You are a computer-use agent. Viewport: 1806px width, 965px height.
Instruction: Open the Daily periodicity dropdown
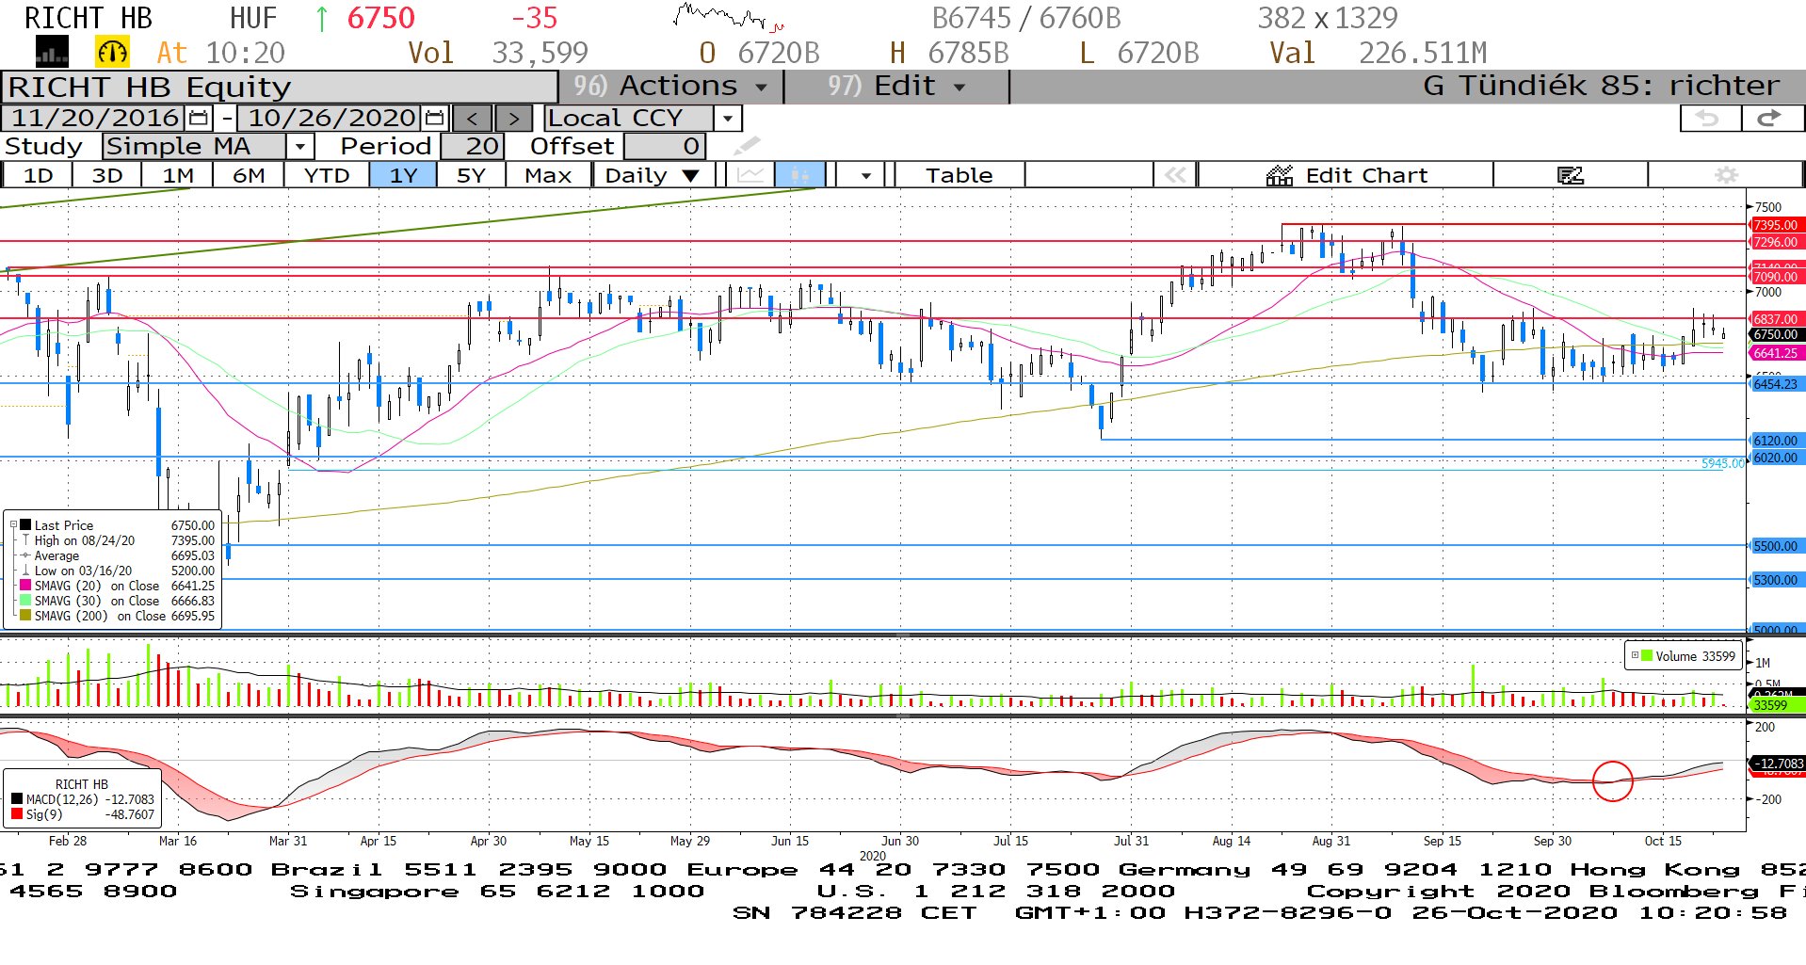(x=653, y=175)
